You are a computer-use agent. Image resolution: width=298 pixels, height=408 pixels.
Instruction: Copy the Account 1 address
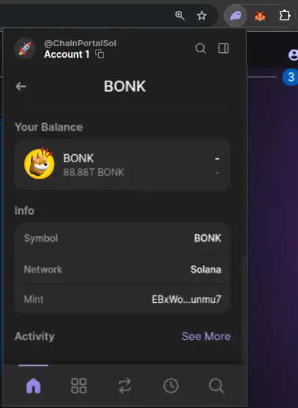(x=100, y=54)
